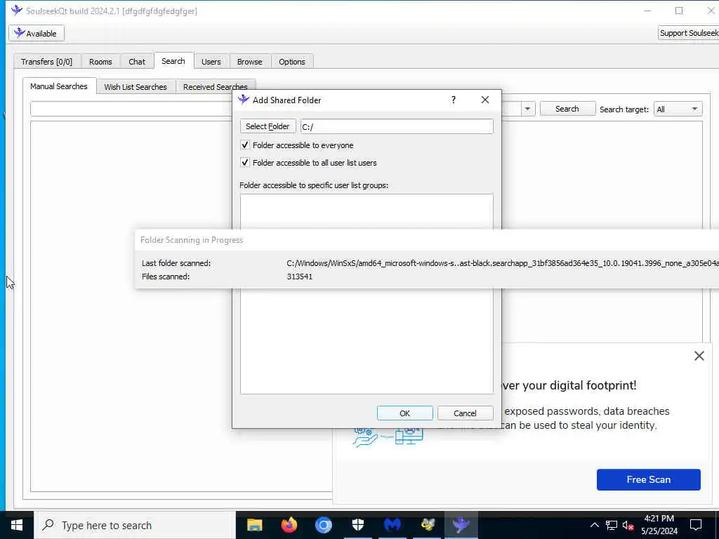The width and height of the screenshot is (719, 539).
Task: Uncheck Folder accessible to everyone
Action: [x=245, y=145]
